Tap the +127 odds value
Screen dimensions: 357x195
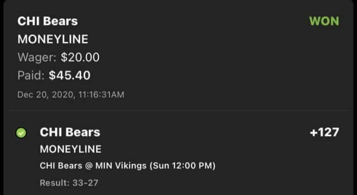point(324,132)
